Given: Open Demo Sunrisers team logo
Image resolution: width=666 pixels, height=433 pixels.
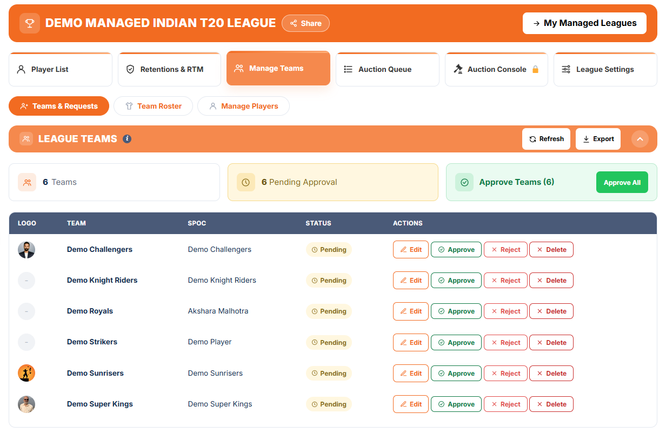Looking at the screenshot, I should [x=26, y=373].
